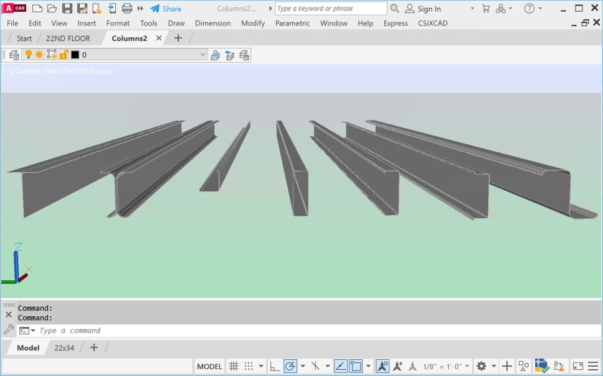Open the Parametric menu
The width and height of the screenshot is (603, 376).
(x=293, y=23)
